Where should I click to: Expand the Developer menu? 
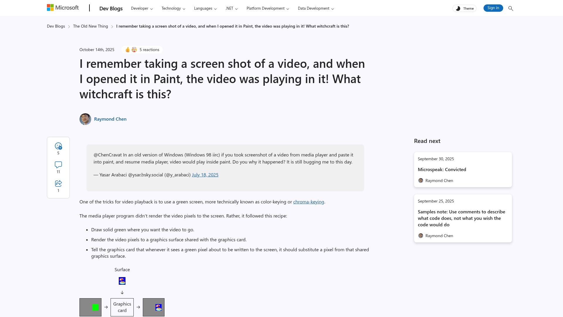point(142,9)
